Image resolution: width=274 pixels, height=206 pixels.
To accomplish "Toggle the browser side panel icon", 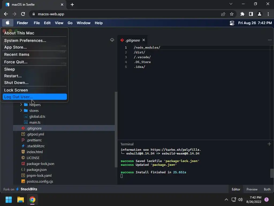I will 251,14.
